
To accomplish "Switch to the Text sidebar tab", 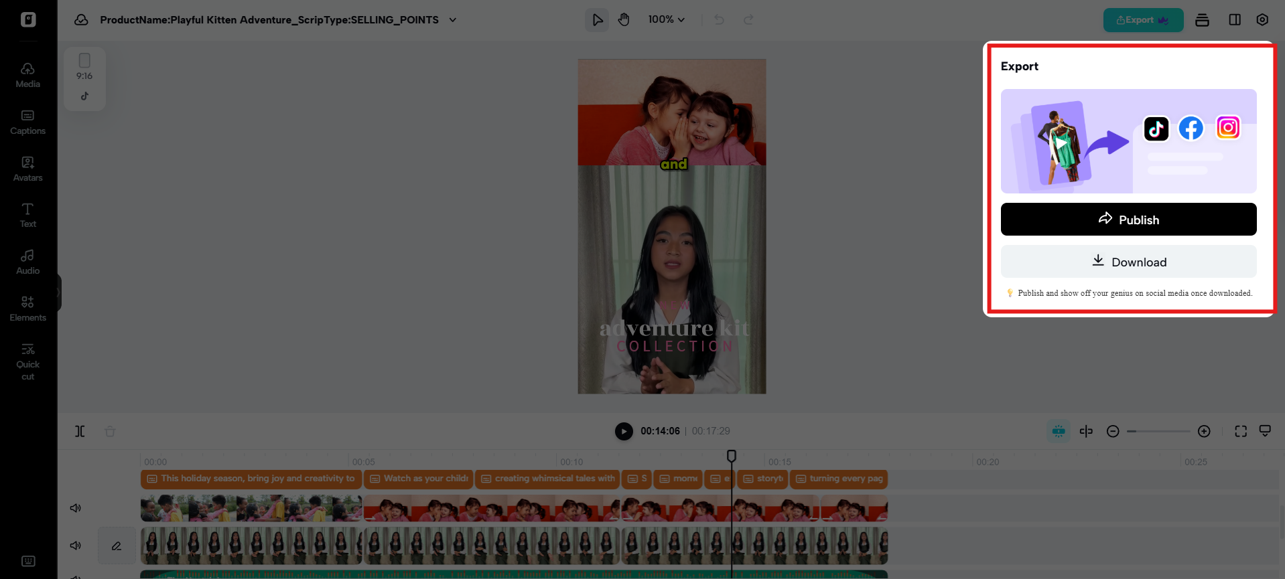I will (27, 215).
